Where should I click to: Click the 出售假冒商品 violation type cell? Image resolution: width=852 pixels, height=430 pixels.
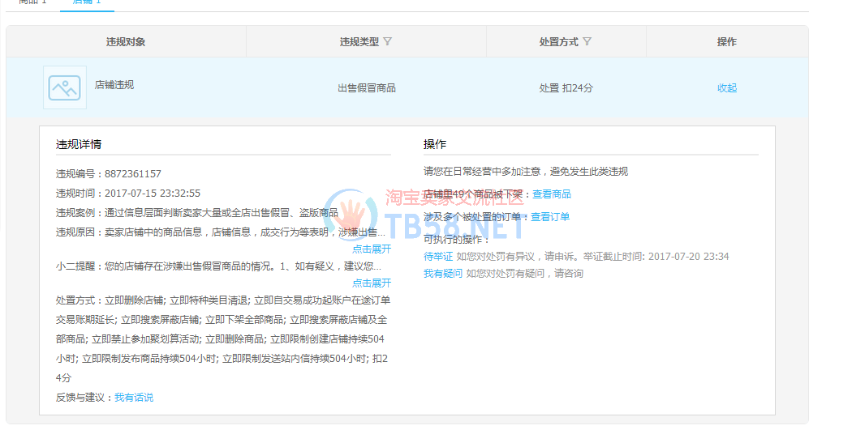click(x=367, y=88)
